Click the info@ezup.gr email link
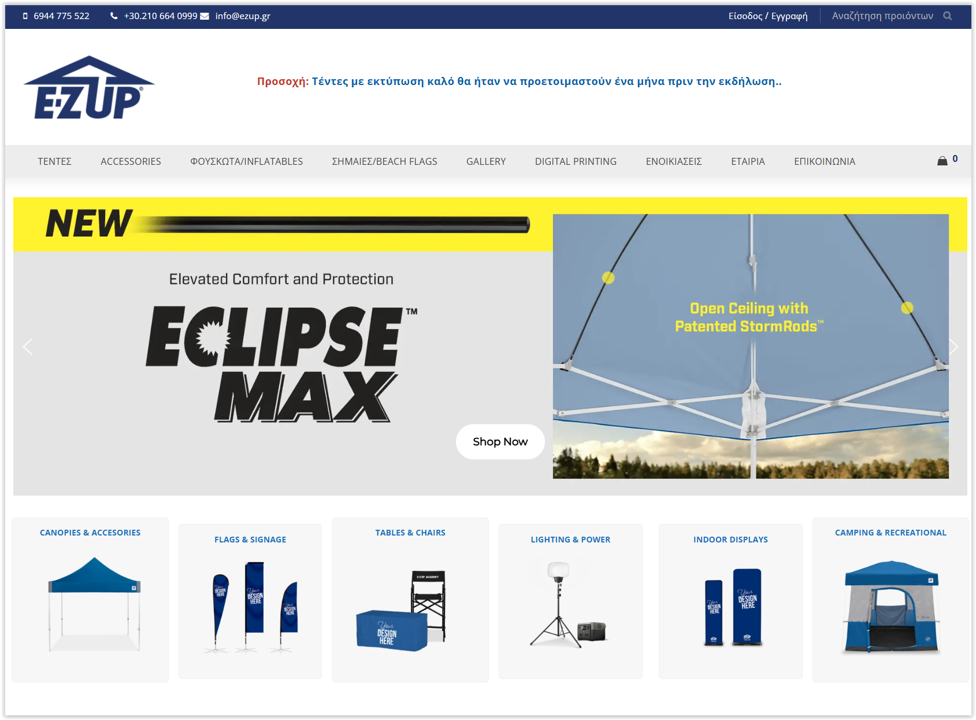 [243, 16]
